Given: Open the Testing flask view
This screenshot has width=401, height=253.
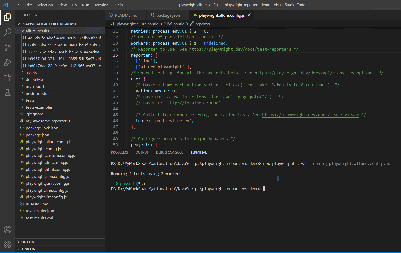Looking at the screenshot, I should 8,93.
